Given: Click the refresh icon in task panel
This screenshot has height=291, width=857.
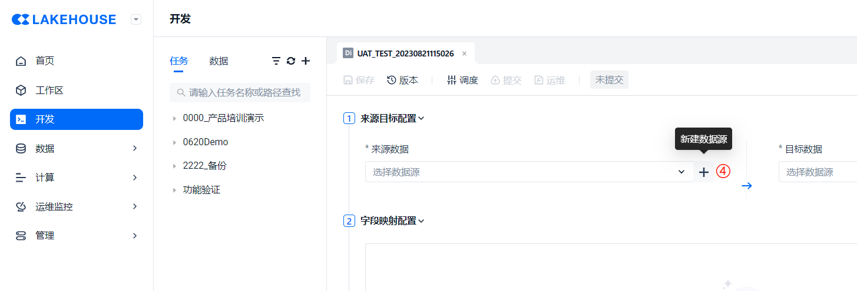Looking at the screenshot, I should click(291, 61).
